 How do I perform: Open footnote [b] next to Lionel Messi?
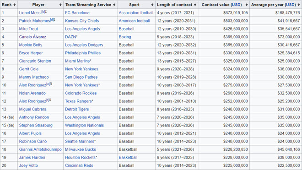43,12
